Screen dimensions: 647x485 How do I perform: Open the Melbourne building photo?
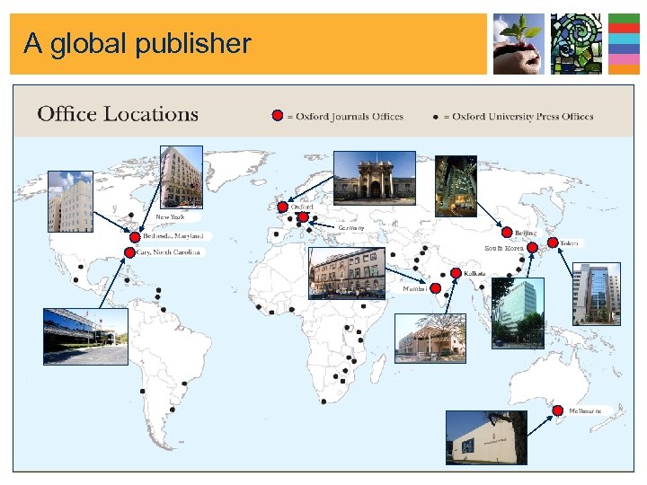click(486, 437)
